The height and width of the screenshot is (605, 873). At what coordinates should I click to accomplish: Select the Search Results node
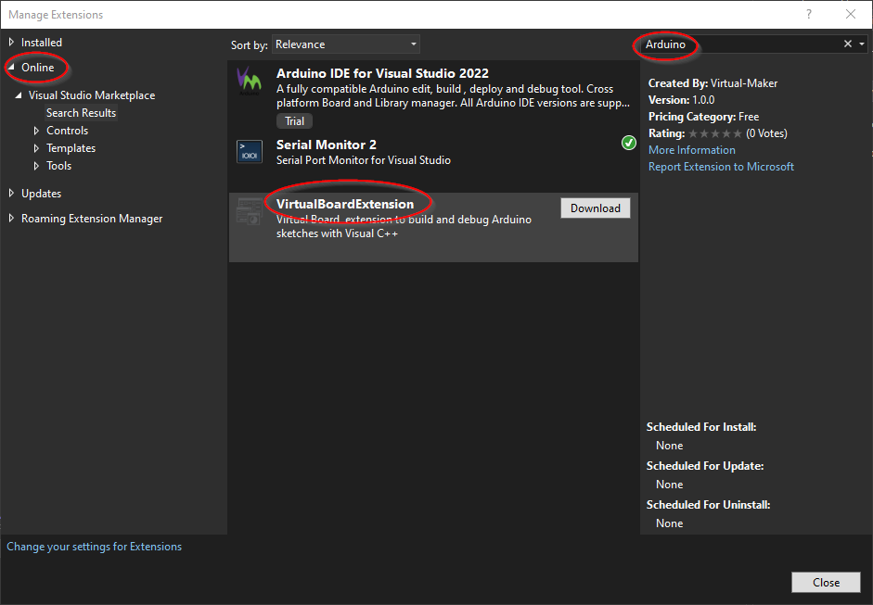pyautogui.click(x=82, y=113)
